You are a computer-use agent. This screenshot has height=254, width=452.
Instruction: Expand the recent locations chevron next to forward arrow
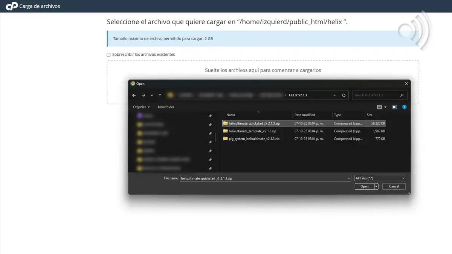click(x=151, y=95)
